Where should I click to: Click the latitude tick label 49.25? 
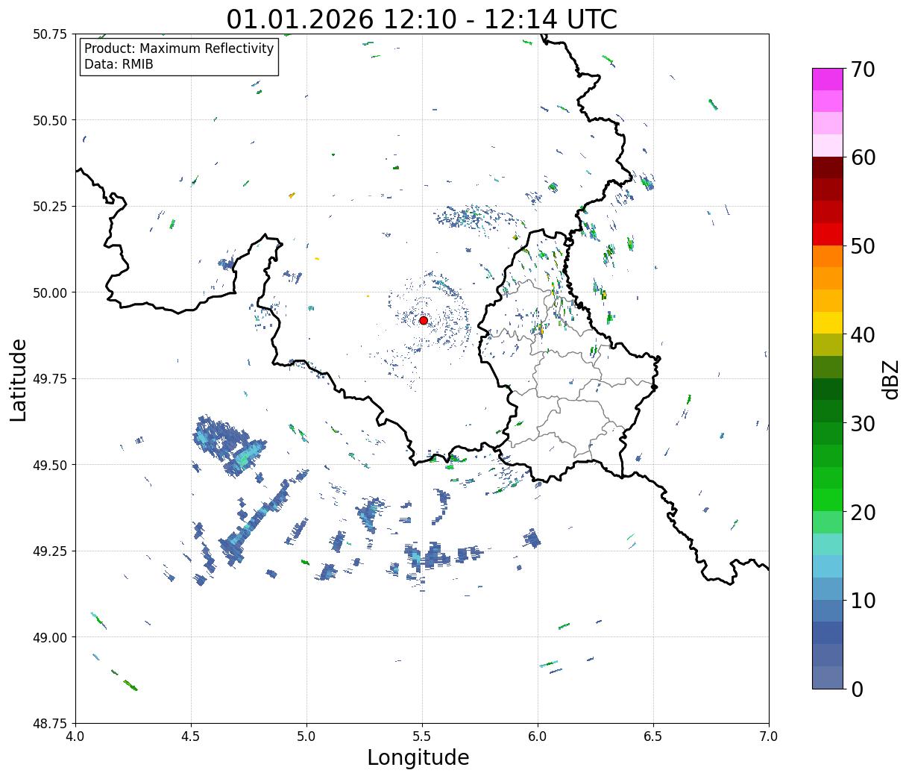coord(50,551)
